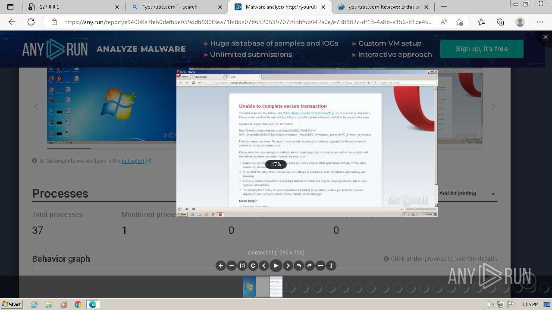Open the ANY.RUN logo link
Viewport: 552px width, 310px height.
pos(55,49)
